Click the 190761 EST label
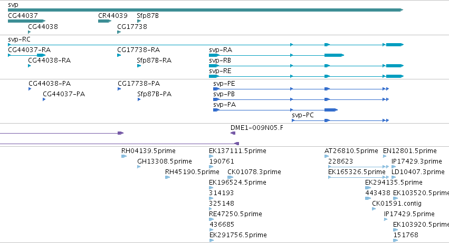449x243 pixels. [x=222, y=161]
